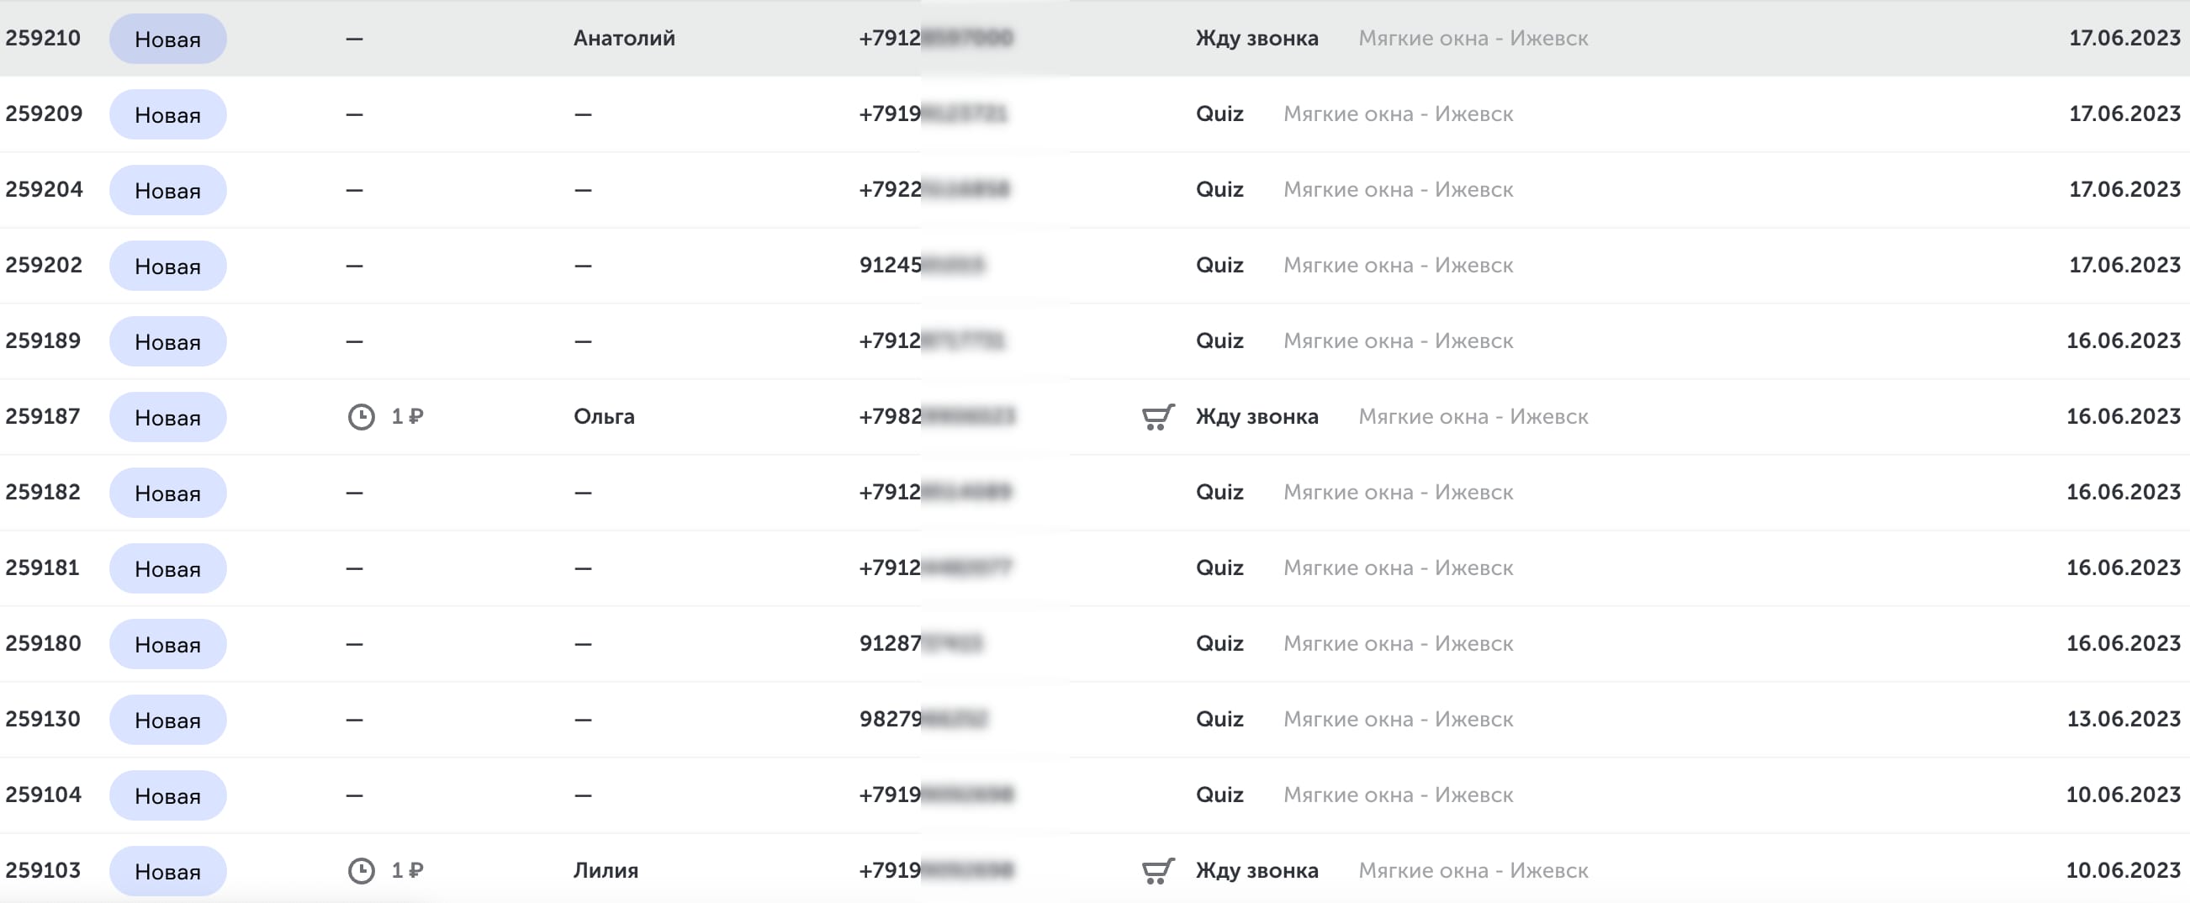Click Quiz label in order 259189
The image size is (2190, 903).
[x=1219, y=341]
